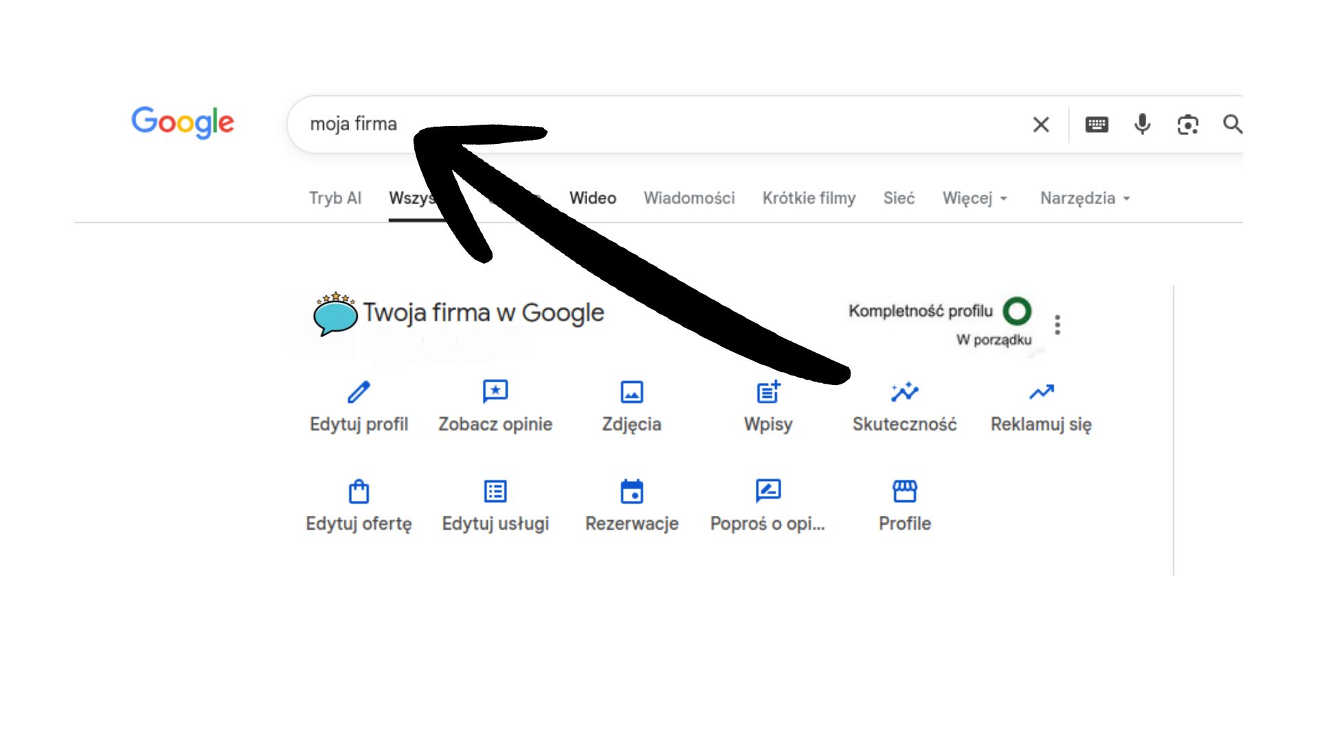Click the Zobacz opinie star bubble icon
1317x740 pixels.
(x=495, y=392)
